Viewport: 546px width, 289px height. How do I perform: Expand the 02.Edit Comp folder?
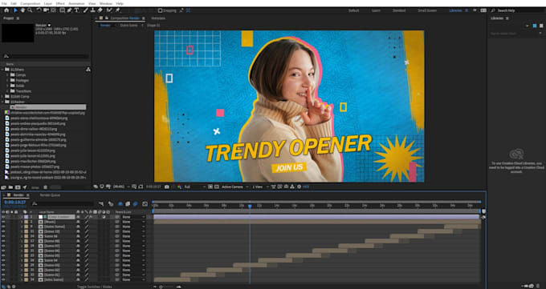pos(2,97)
